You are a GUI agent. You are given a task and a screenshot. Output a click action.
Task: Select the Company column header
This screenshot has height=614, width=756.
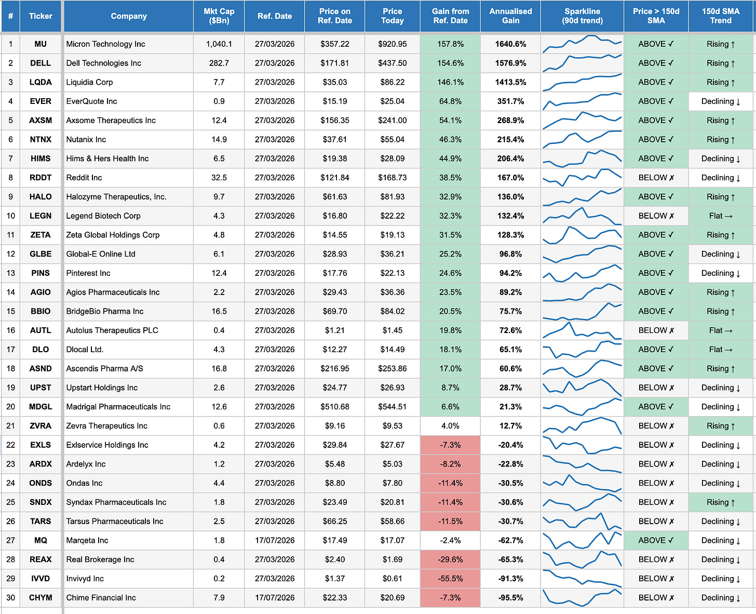[x=129, y=16]
